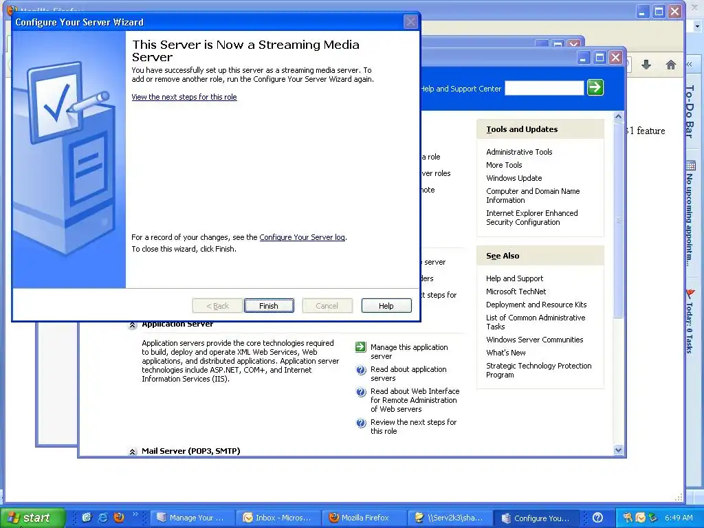Open Deployment and Resource Kits link
Screen dimensions: 704x528
(536, 305)
